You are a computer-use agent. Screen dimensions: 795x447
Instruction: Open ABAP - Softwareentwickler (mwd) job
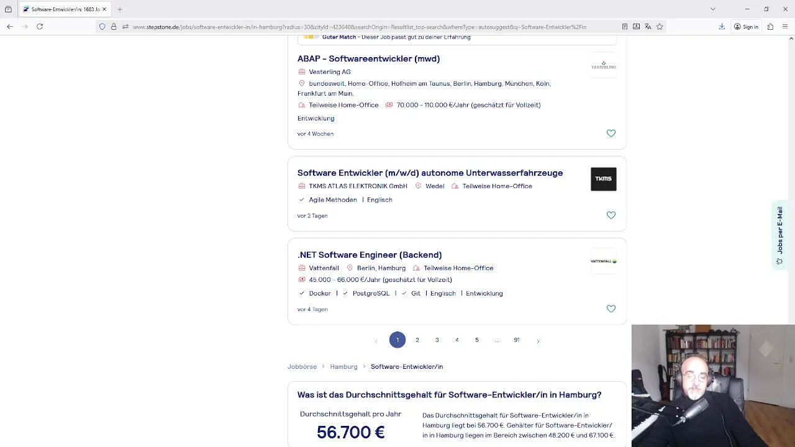coord(368,58)
